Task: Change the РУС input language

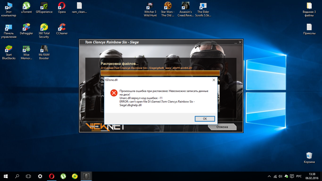Action: 299,177
